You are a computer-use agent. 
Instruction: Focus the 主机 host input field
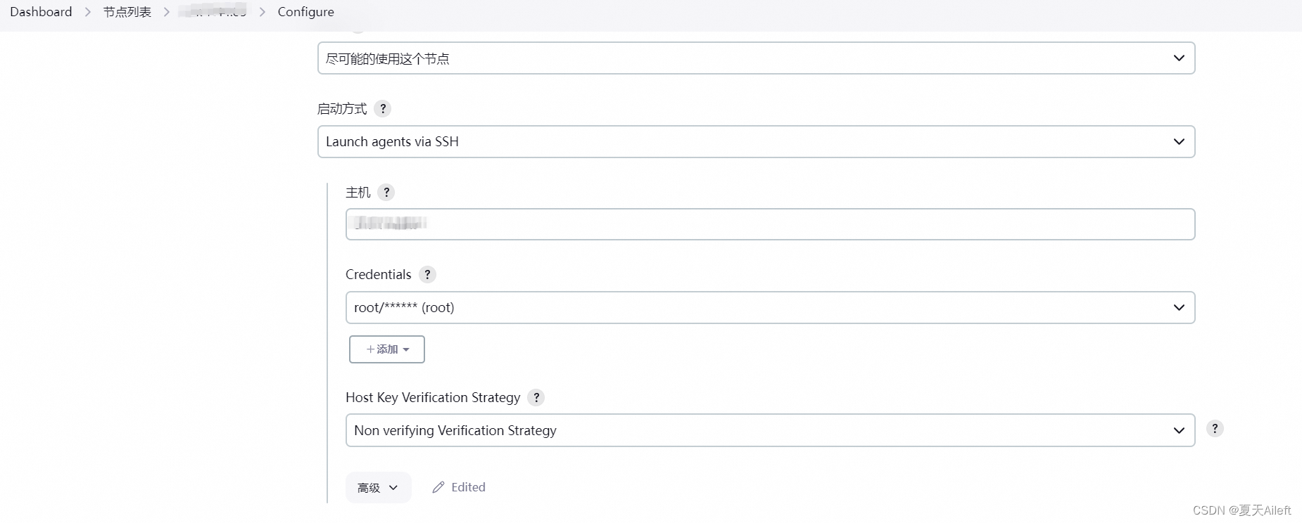[x=770, y=224]
